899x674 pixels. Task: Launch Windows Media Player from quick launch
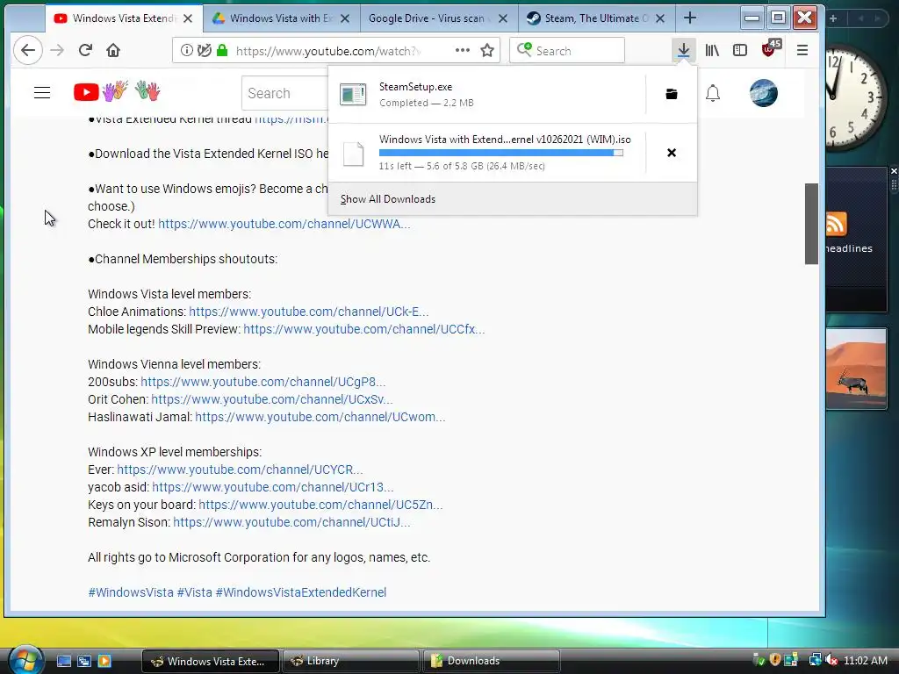click(x=104, y=661)
